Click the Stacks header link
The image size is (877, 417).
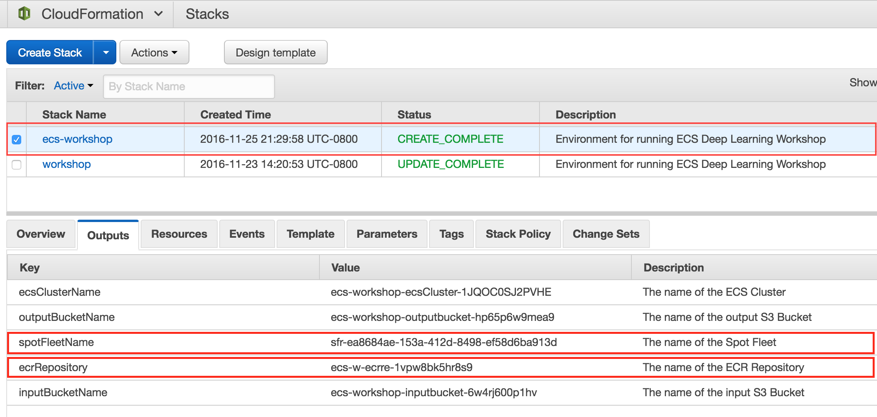click(207, 14)
